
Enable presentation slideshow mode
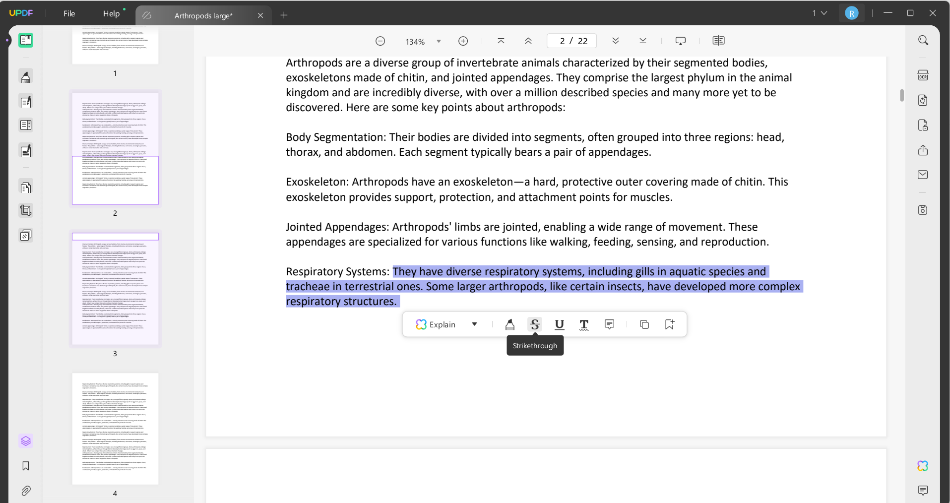(x=680, y=41)
